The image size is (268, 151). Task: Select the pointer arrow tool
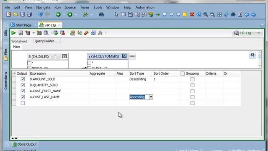click(x=116, y=14)
